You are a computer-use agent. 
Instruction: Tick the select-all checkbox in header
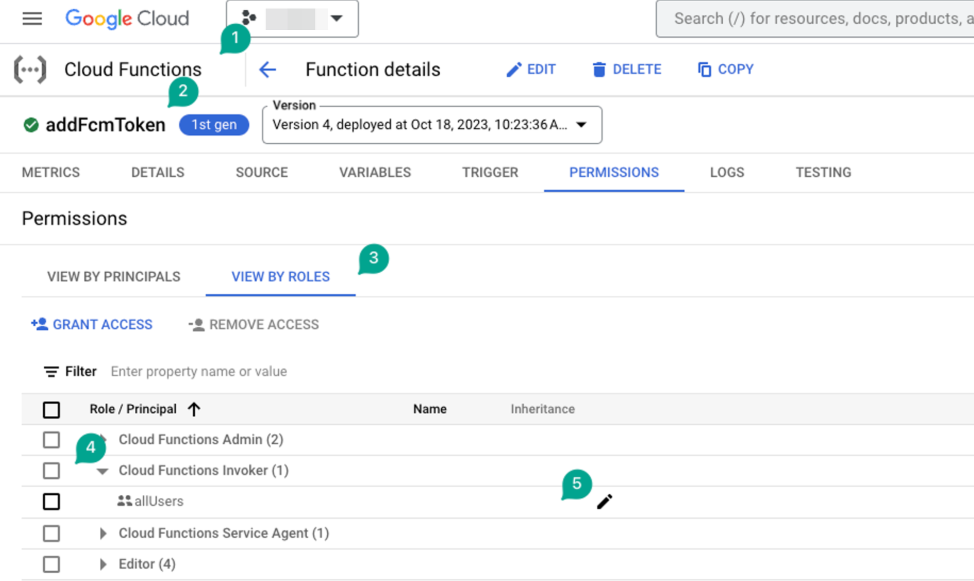click(51, 410)
